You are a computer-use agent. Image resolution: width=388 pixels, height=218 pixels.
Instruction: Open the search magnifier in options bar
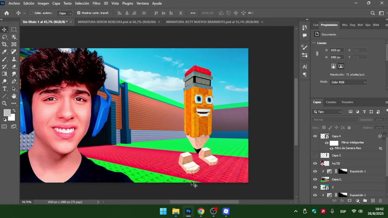[x=373, y=13]
